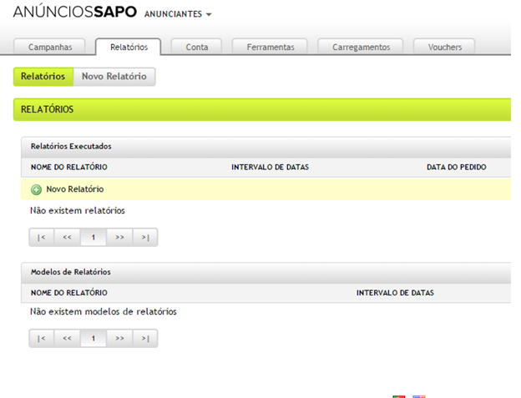521x398 pixels.
Task: Click the green plus icon beside Novo Relatório
Action: click(x=36, y=189)
